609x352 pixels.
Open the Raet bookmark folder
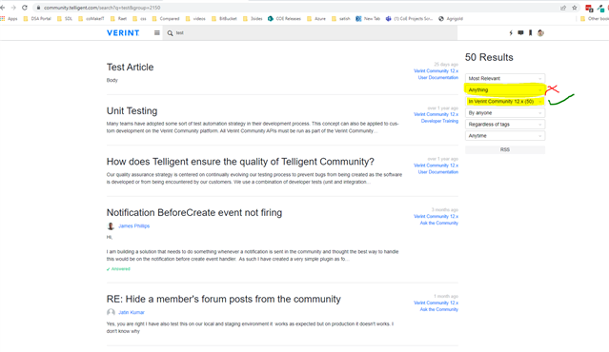click(118, 19)
